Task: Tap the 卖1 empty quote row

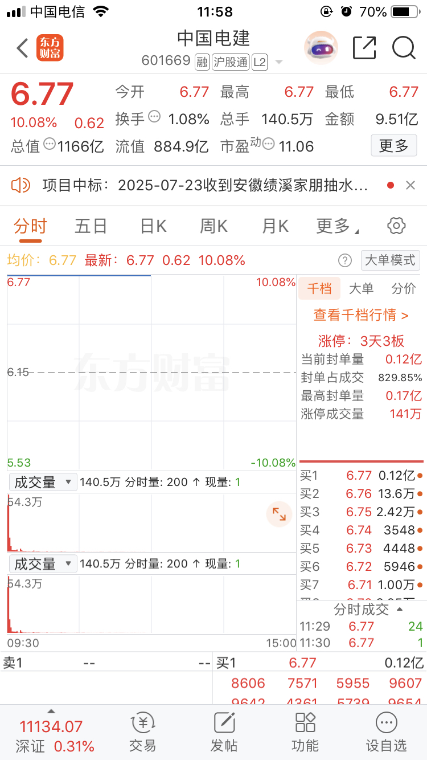Action: coord(106,663)
